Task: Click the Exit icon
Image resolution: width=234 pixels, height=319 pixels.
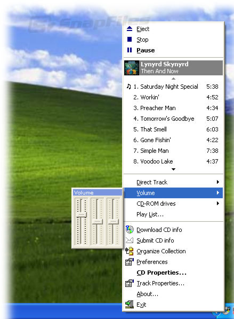Action: (130, 305)
